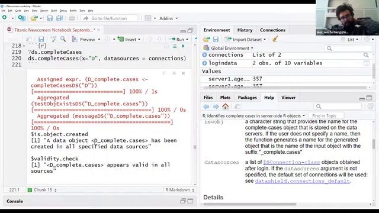Collapse chunk output chevron icon
Screen dimensions: 379x213
tap(174, 73)
